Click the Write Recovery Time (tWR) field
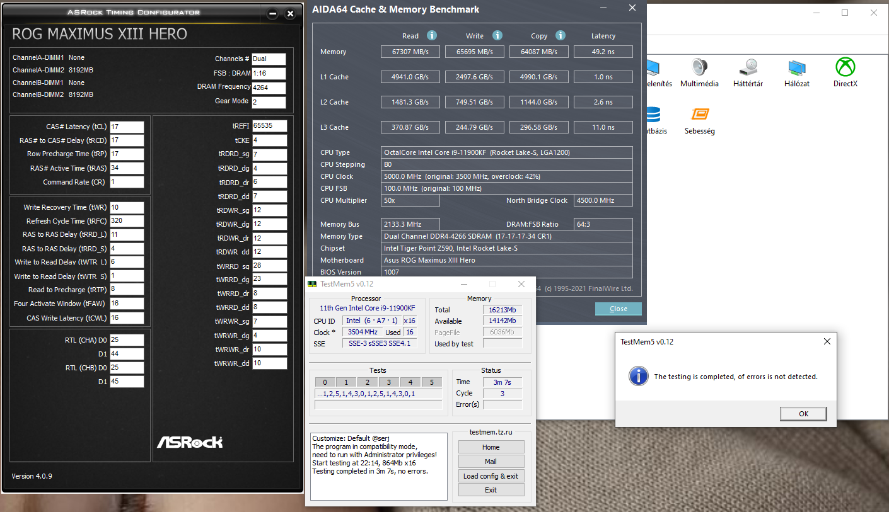This screenshot has height=512, width=889. coord(127,207)
